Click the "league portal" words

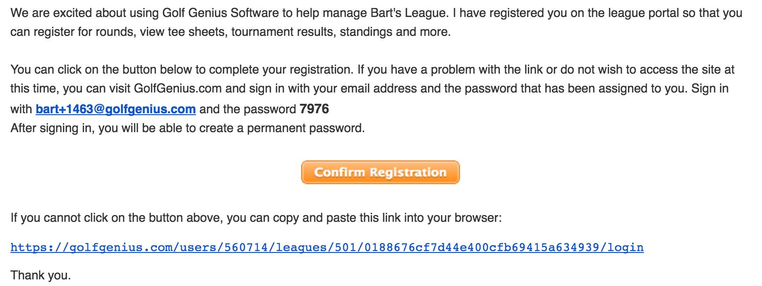coord(624,13)
